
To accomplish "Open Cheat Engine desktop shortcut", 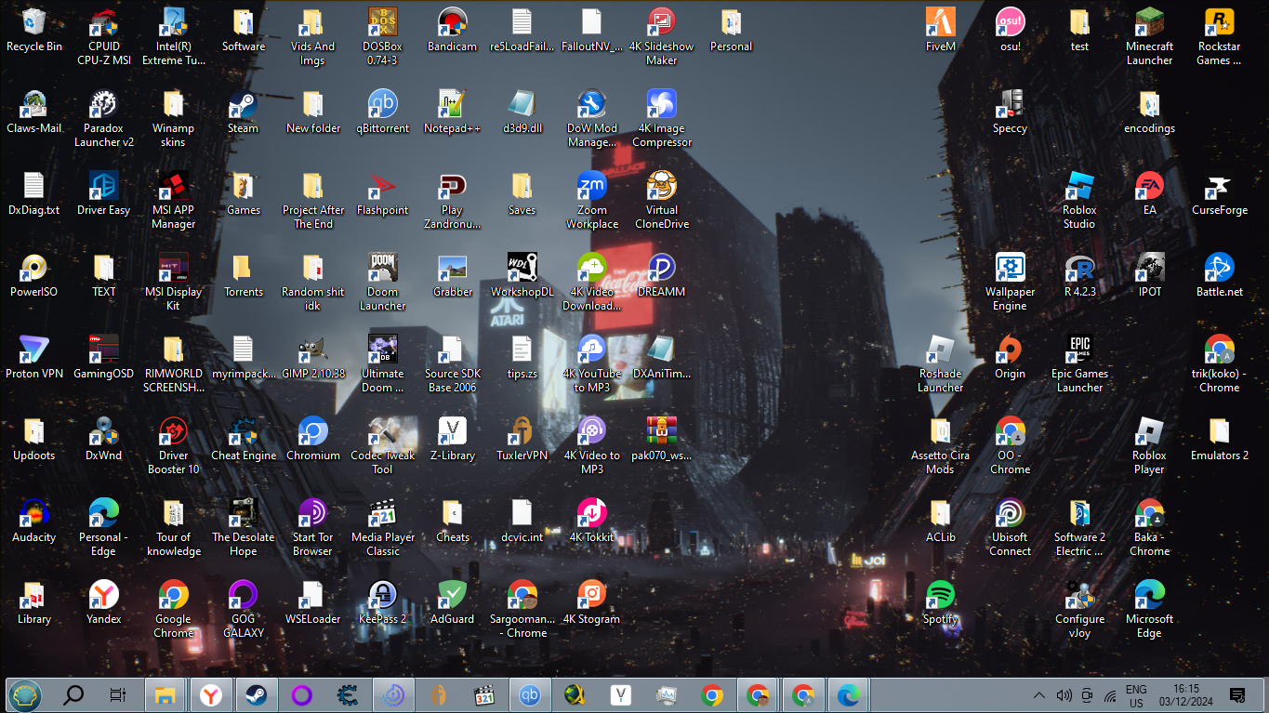I will click(x=243, y=440).
